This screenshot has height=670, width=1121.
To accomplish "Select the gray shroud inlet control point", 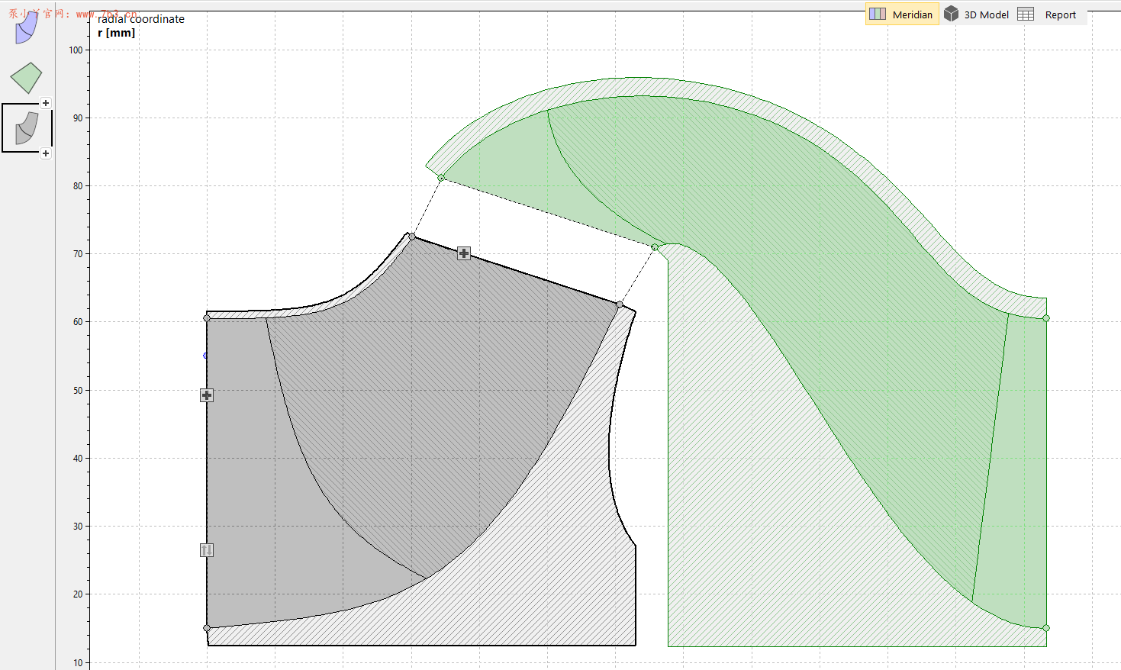I will pyautogui.click(x=207, y=318).
